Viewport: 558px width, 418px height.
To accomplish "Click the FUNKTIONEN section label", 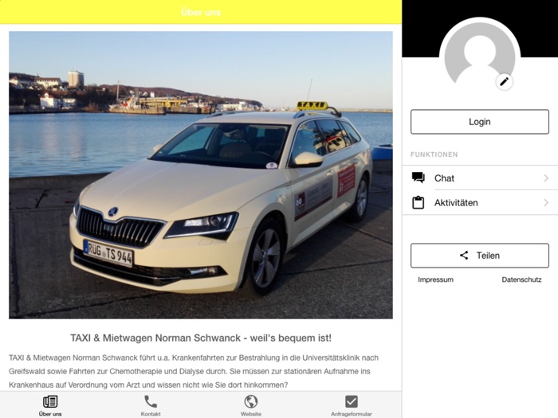I will (x=434, y=154).
